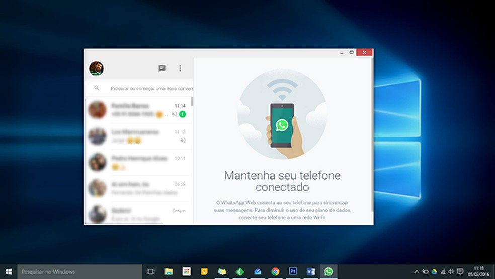495x279 pixels.
Task: Click the search magnifier icon
Action: [97, 88]
